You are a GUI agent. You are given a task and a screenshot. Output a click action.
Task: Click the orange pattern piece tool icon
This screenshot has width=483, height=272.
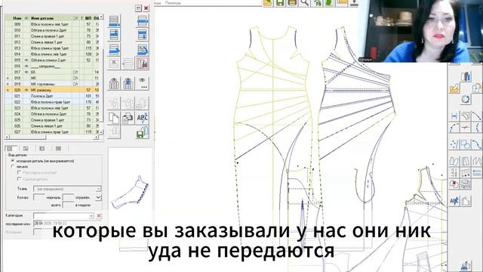coord(454,88)
